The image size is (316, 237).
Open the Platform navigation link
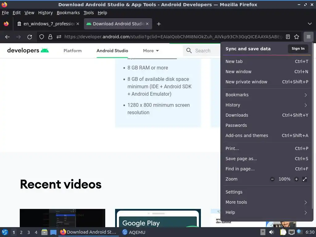tap(73, 51)
